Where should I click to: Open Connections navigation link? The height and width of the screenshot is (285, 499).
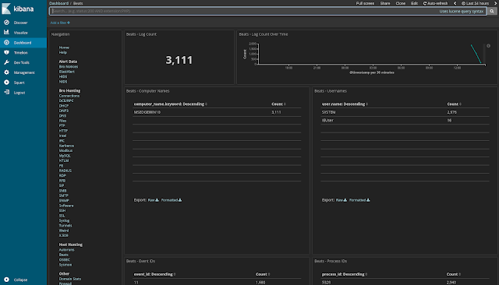69,96
